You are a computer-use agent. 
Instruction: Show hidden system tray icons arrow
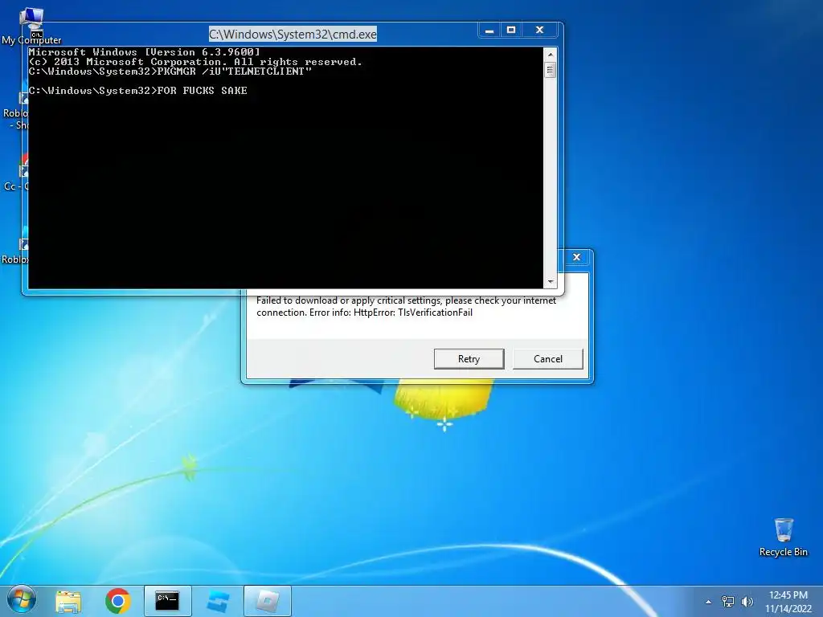tap(708, 602)
